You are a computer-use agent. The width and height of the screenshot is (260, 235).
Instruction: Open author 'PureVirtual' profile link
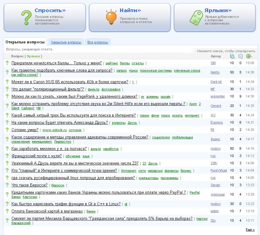pos(218,170)
